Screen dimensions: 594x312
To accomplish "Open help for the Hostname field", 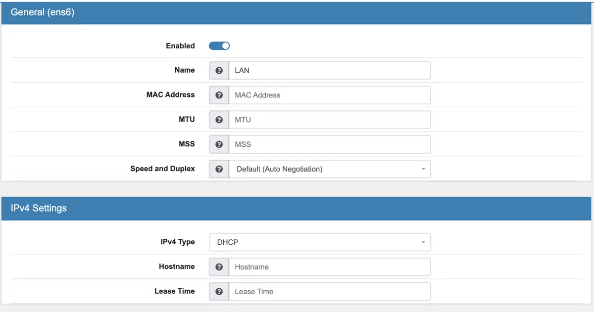I will point(218,267).
